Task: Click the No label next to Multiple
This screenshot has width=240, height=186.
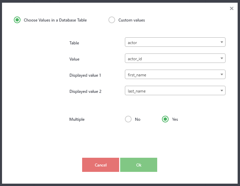Action: (138, 119)
